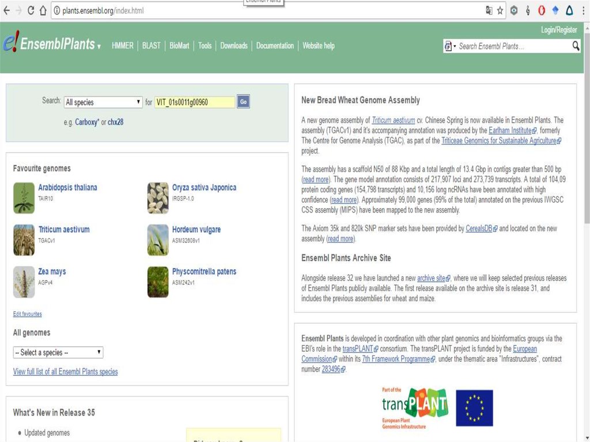Image resolution: width=590 pixels, height=442 pixels.
Task: Click the magnifier icon in Ensembl search box
Action: [576, 46]
